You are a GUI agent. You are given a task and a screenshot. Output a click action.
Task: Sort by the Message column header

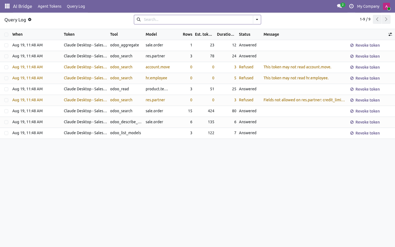pos(271,34)
